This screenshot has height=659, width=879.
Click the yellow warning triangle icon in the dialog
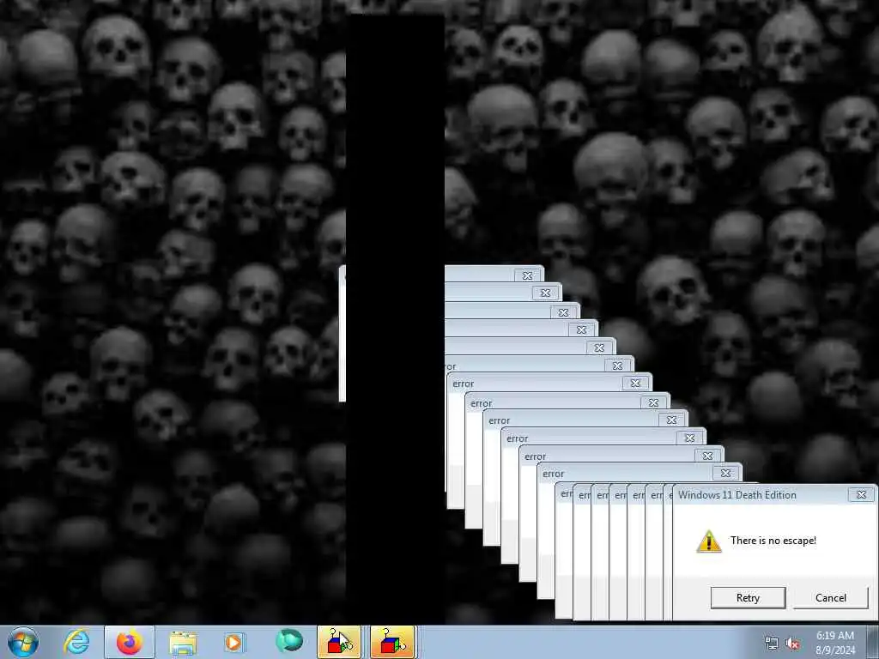point(708,541)
